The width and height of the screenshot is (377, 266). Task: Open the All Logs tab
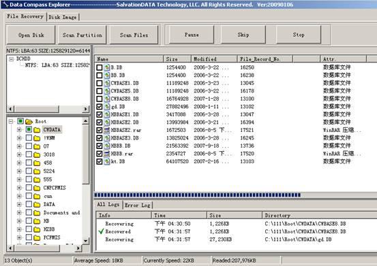108,205
